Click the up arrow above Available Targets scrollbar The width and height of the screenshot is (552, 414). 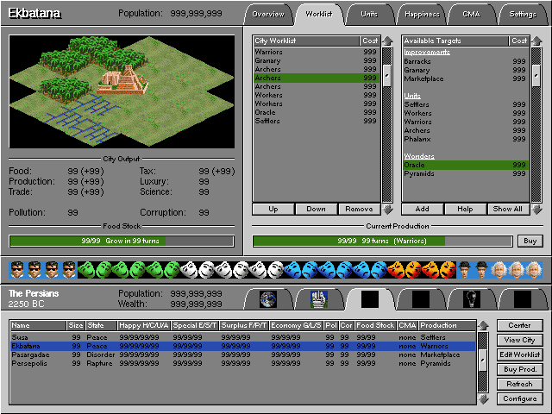(536, 41)
